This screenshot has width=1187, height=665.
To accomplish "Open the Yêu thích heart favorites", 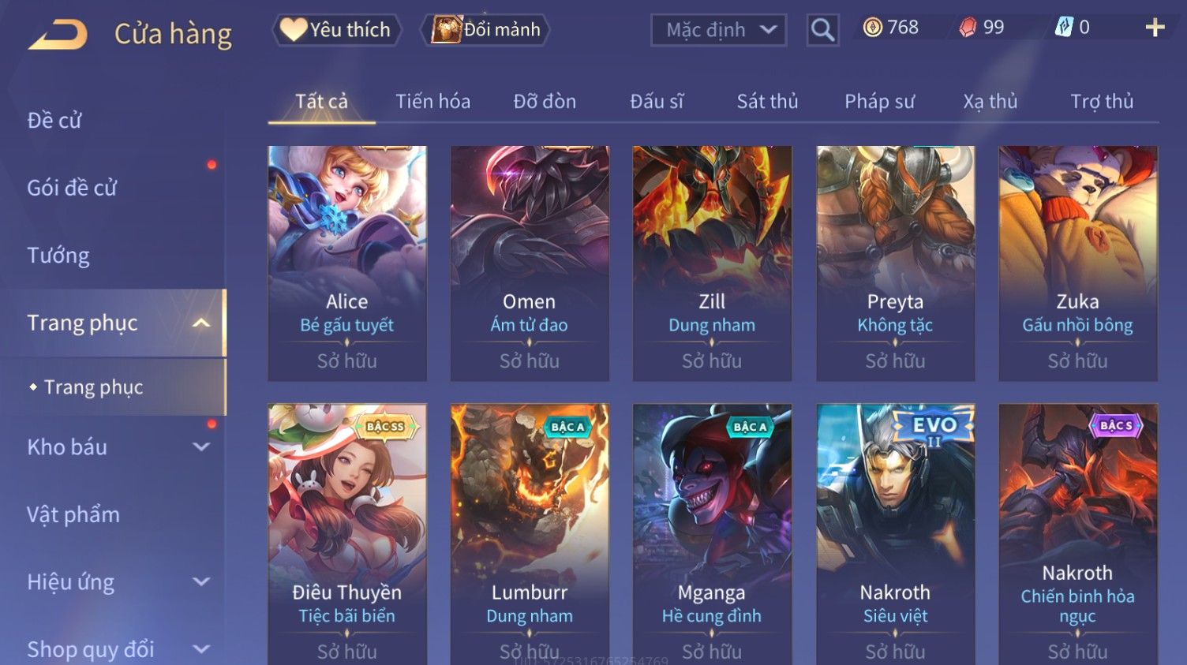I will click(337, 30).
